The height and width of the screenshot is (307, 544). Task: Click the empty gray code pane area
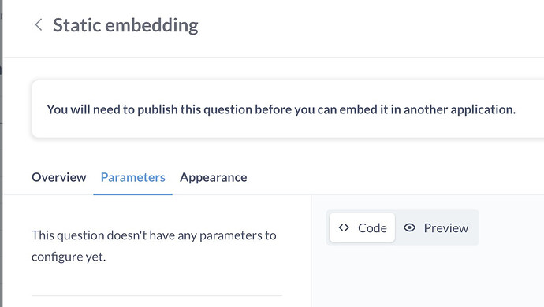pyautogui.click(x=428, y=276)
